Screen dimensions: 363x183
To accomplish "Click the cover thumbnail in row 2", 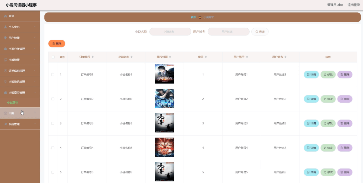I will pyautogui.click(x=165, y=98).
